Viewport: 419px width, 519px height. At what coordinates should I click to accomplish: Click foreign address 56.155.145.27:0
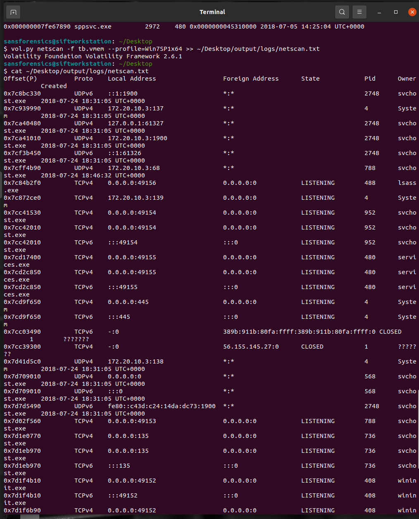tap(251, 347)
